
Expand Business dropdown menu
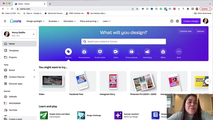54,21
